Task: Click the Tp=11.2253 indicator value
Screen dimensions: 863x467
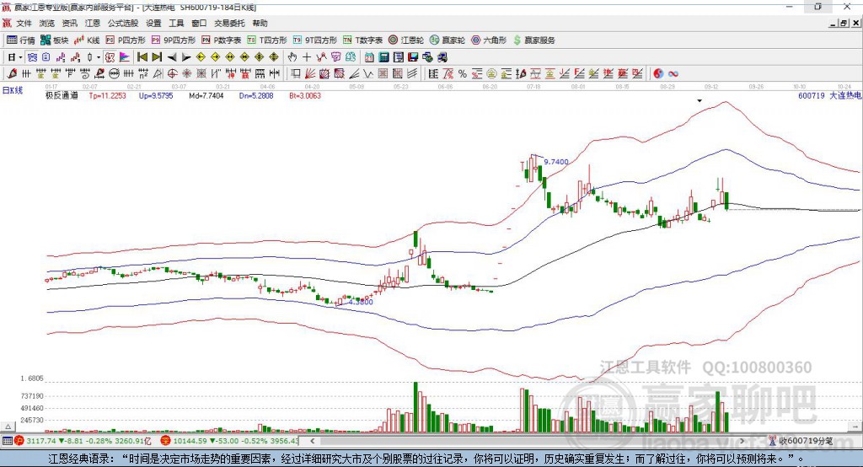Action: click(x=107, y=96)
